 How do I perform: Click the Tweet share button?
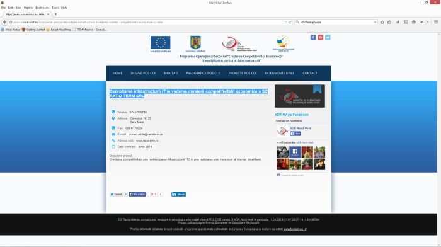(x=116, y=194)
